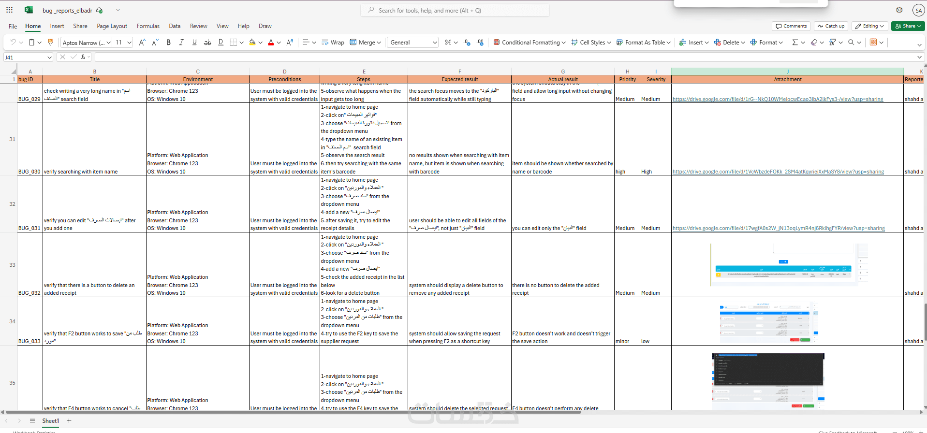Open the File menu

[13, 26]
